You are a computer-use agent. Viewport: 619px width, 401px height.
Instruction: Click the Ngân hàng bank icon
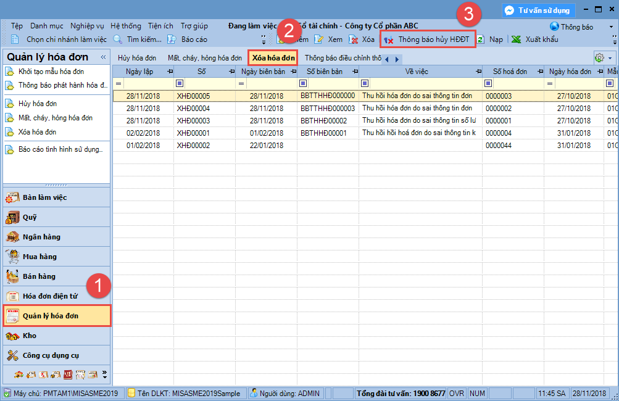point(12,237)
